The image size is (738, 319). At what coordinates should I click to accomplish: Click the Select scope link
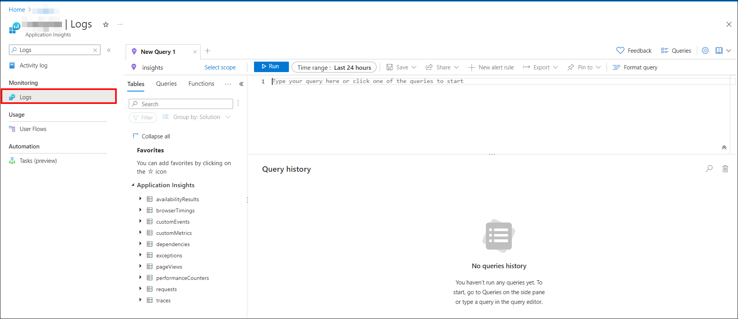(220, 67)
